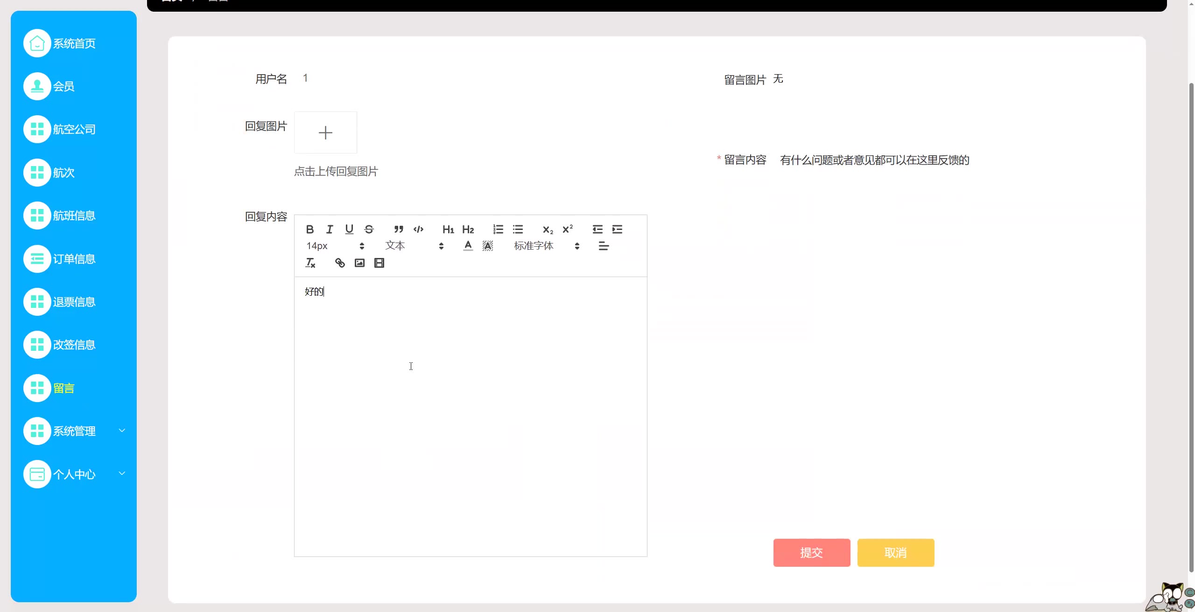Open the 标准字体 font family dropdown
The height and width of the screenshot is (612, 1195).
pyautogui.click(x=546, y=246)
